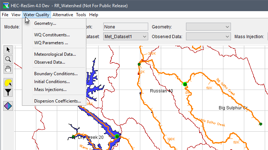The image size is (268, 150).
Task: Click the Mass Injection label
Action: point(249,37)
